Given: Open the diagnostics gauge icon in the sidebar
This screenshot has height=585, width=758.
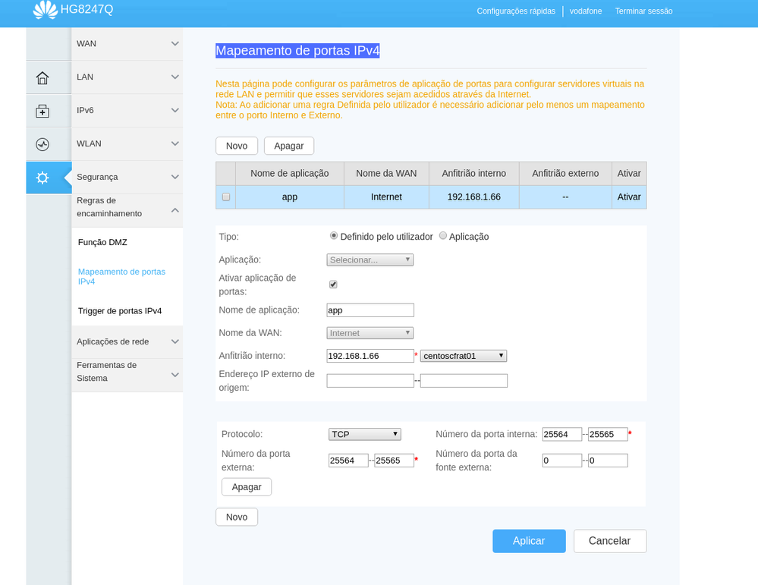Looking at the screenshot, I should (49, 143).
